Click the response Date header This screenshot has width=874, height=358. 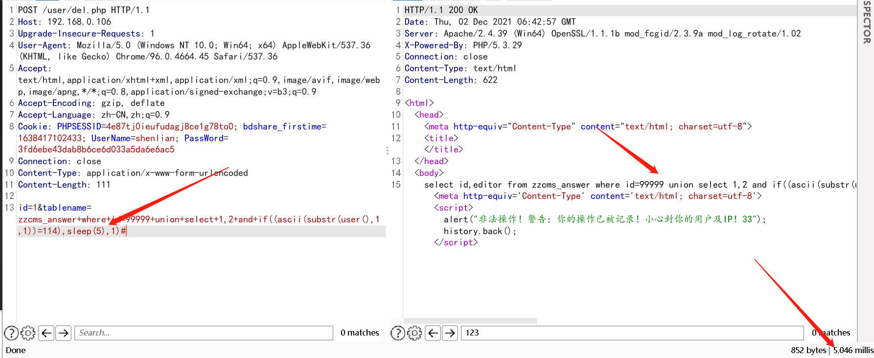click(490, 22)
